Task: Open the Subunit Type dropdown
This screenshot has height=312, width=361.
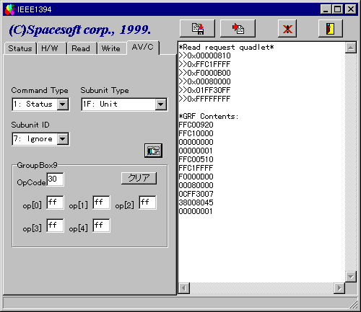Action: (x=161, y=104)
